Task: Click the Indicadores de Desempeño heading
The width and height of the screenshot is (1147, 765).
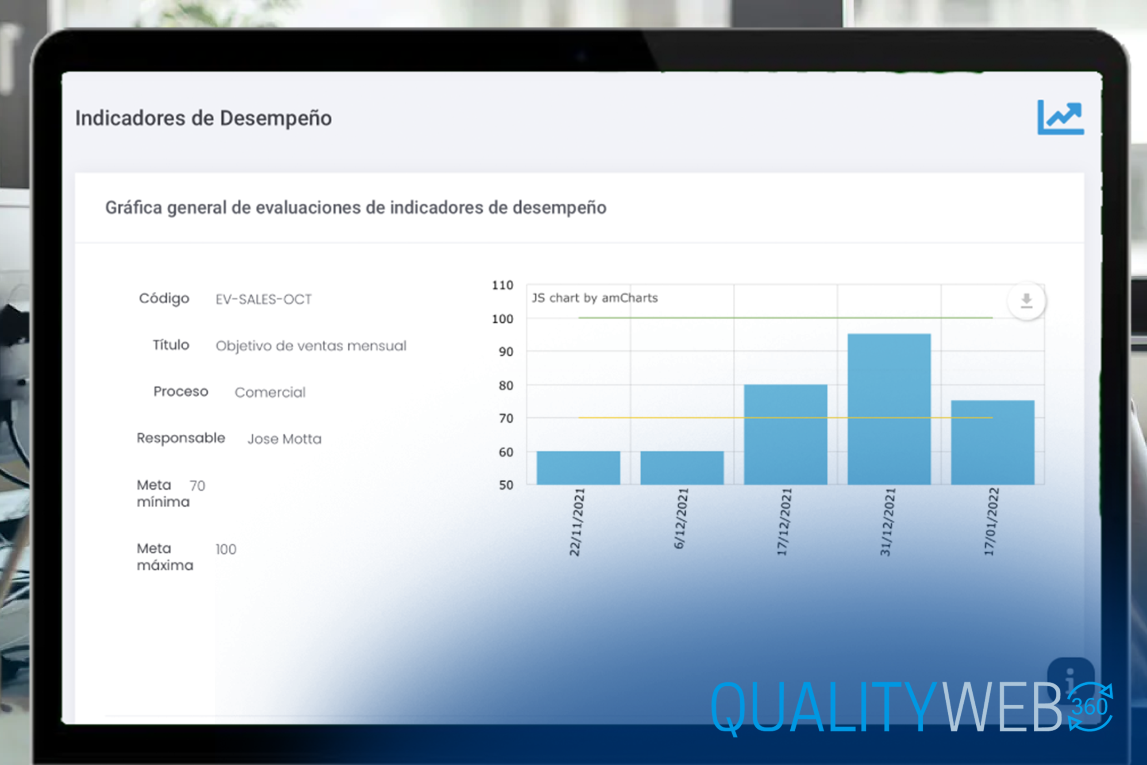Action: pos(204,119)
